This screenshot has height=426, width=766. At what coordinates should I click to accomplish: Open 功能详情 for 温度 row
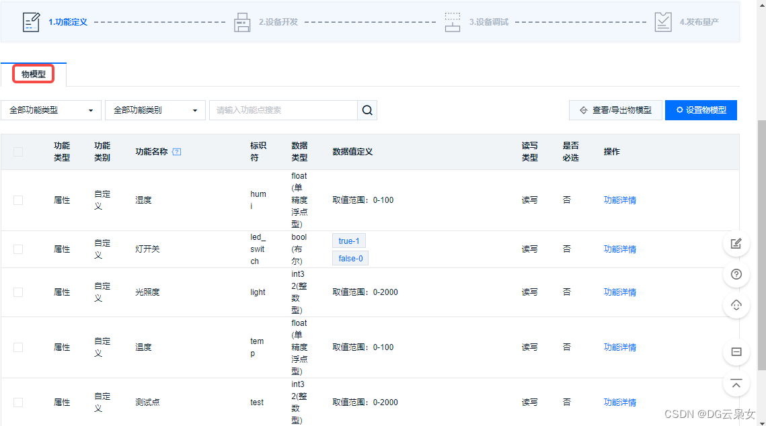tap(620, 347)
